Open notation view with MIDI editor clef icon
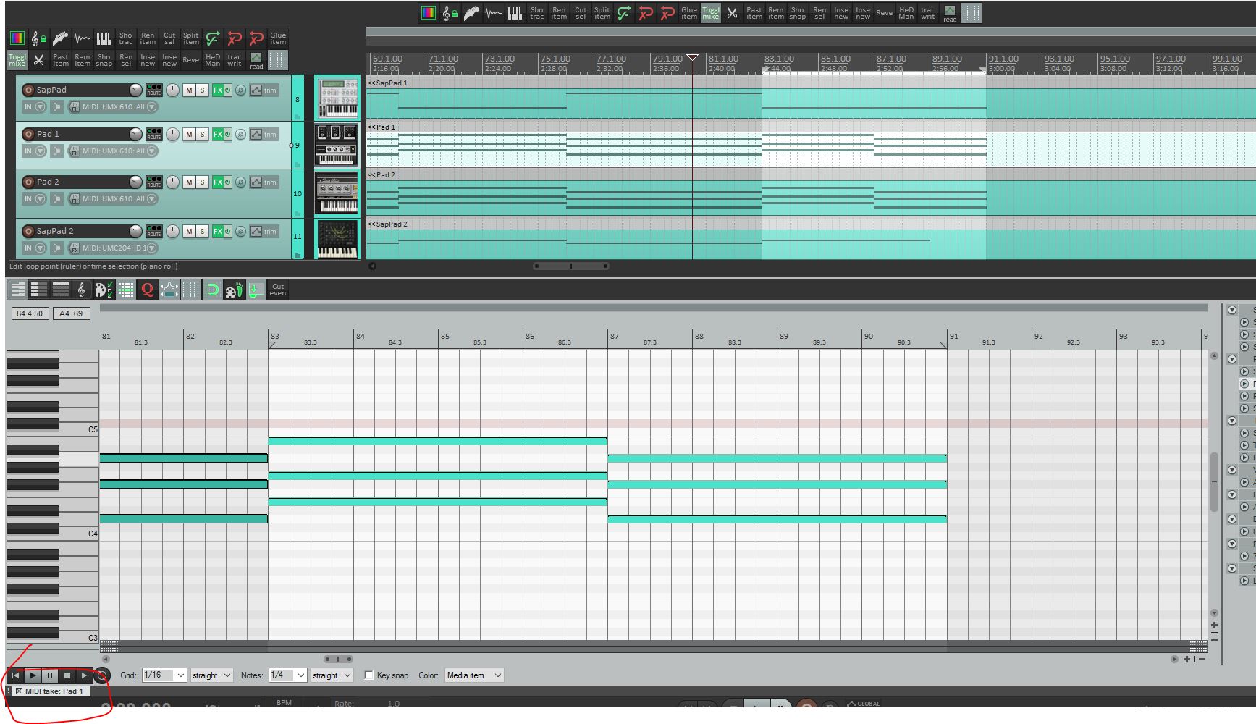This screenshot has width=1256, height=724. coord(82,290)
